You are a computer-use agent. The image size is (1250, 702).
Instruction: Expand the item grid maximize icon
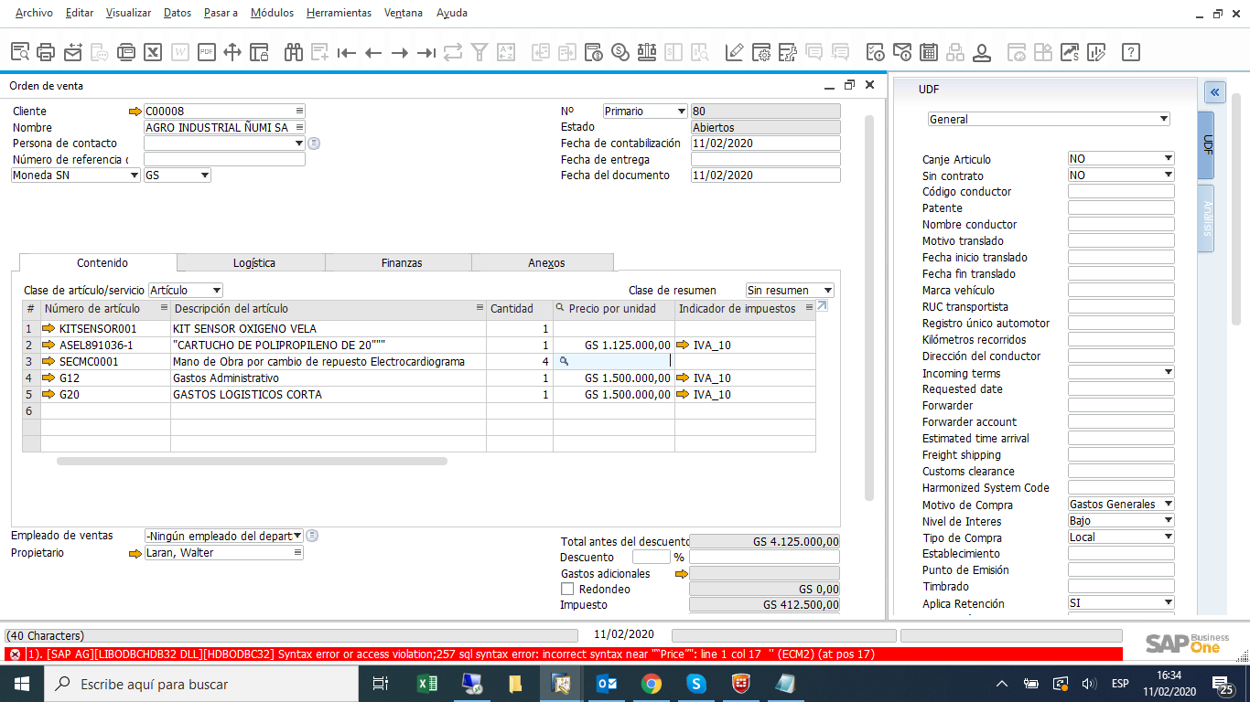tap(822, 306)
